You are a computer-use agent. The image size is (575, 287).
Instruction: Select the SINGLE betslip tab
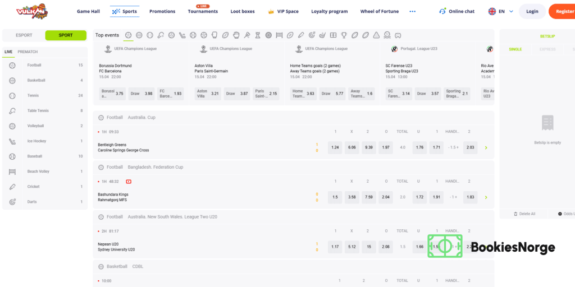[515, 49]
